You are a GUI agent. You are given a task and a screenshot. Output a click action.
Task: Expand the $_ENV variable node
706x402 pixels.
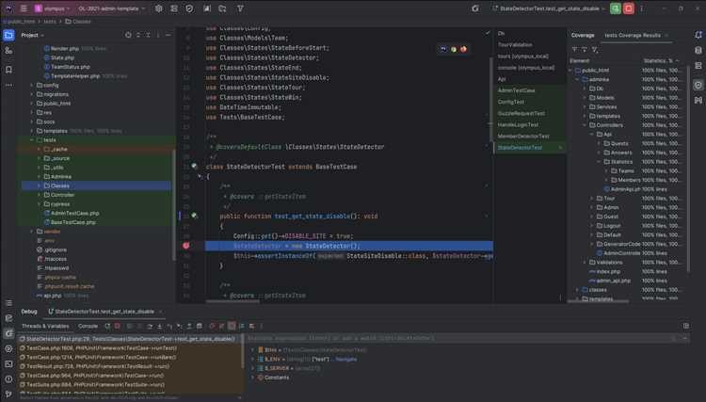click(252, 360)
